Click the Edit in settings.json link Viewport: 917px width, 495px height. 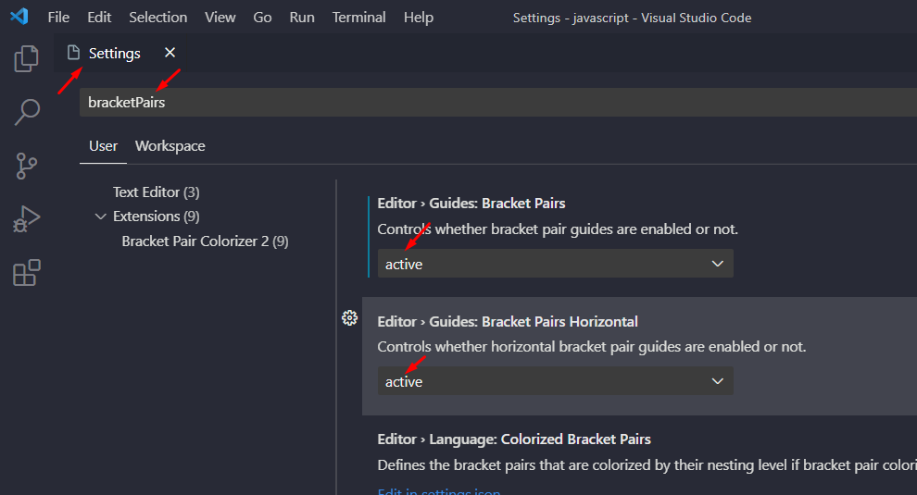coord(439,491)
